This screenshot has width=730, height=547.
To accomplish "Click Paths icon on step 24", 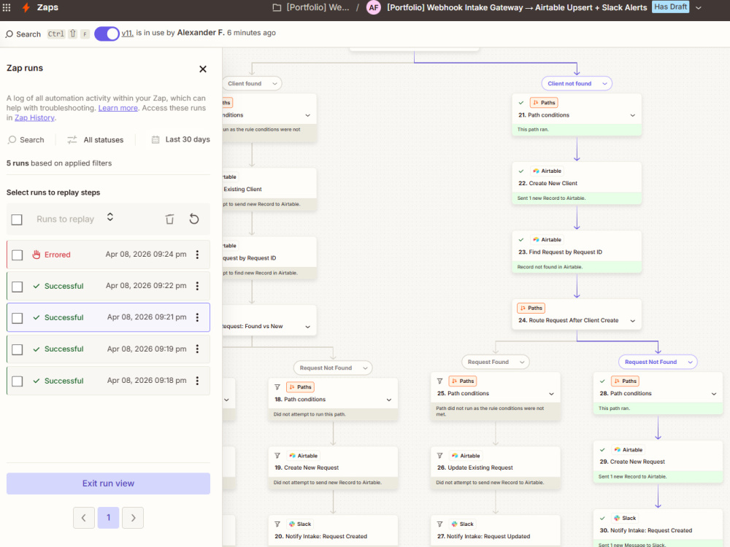I will pyautogui.click(x=523, y=308).
